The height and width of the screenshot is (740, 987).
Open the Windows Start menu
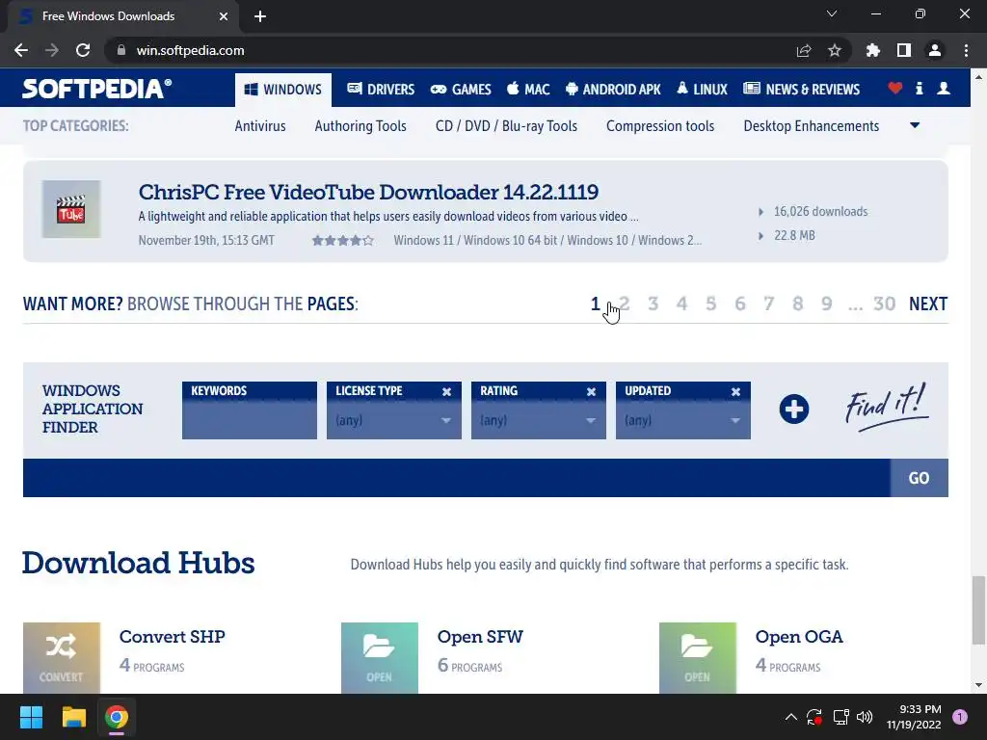pyautogui.click(x=31, y=717)
